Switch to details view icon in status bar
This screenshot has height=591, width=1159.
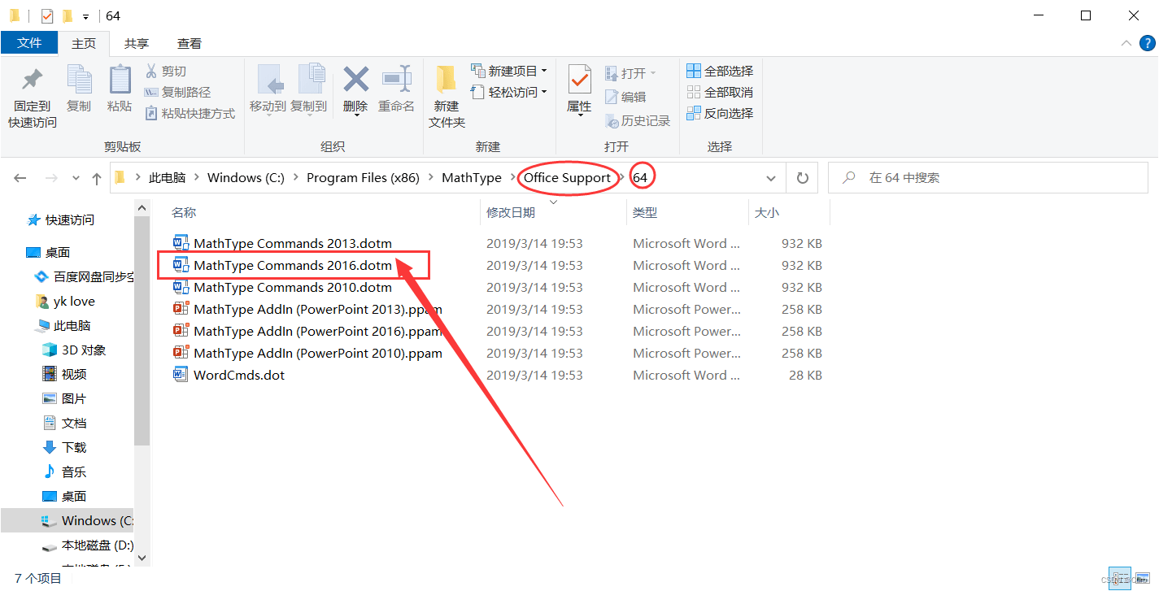[1119, 579]
